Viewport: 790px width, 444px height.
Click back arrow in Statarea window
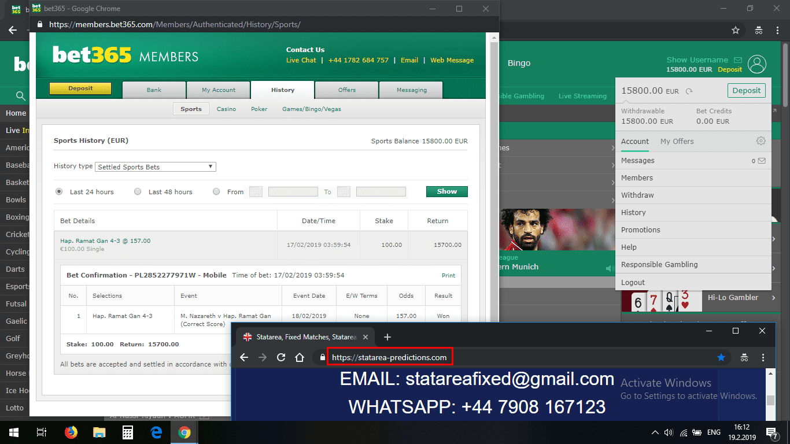[244, 357]
